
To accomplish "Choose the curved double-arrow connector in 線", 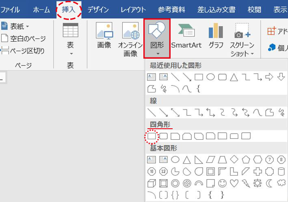I will 246,112.
